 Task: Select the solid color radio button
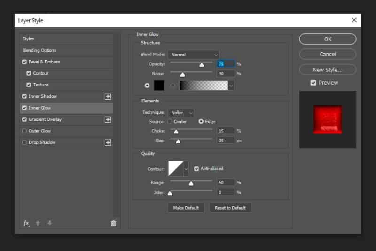pos(147,86)
